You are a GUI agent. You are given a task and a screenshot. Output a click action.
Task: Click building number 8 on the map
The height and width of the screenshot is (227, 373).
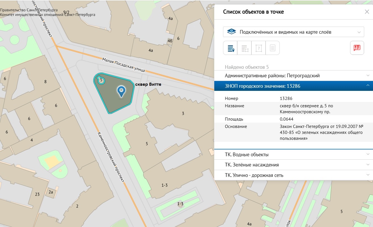[x=45, y=82]
